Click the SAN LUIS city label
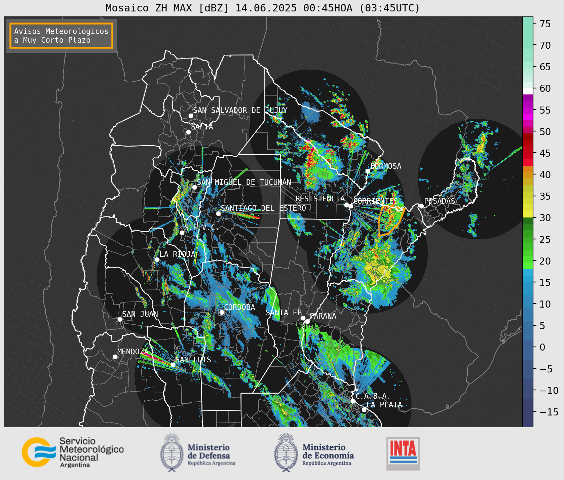The image size is (564, 480). pos(193,360)
